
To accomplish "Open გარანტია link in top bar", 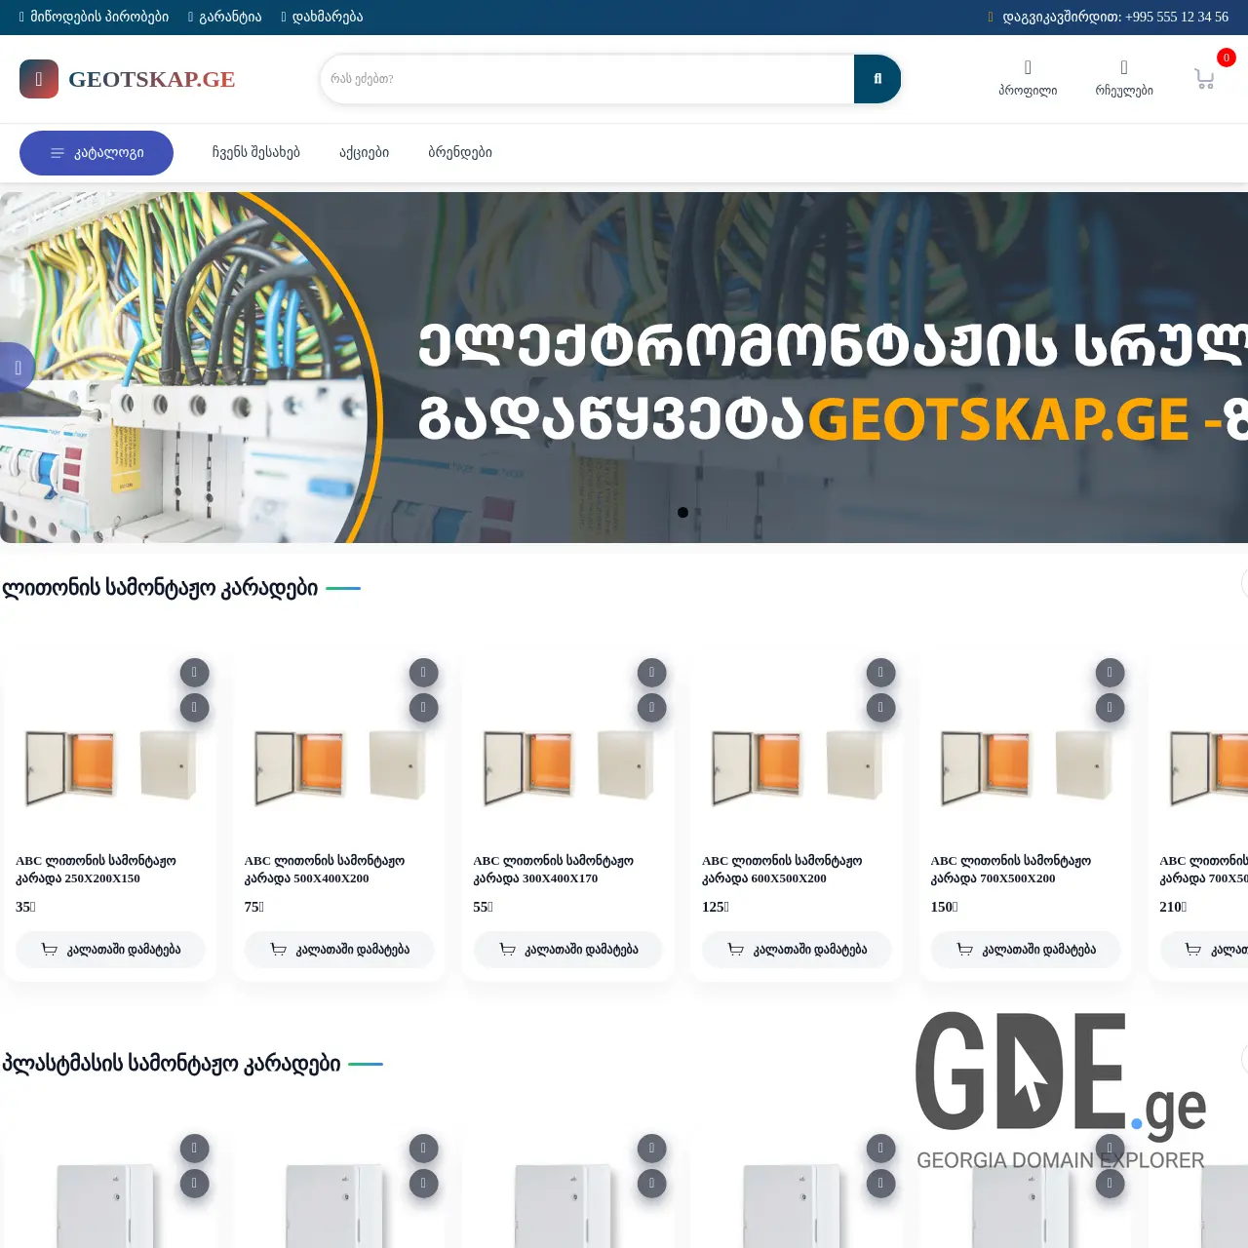I will tap(224, 17).
